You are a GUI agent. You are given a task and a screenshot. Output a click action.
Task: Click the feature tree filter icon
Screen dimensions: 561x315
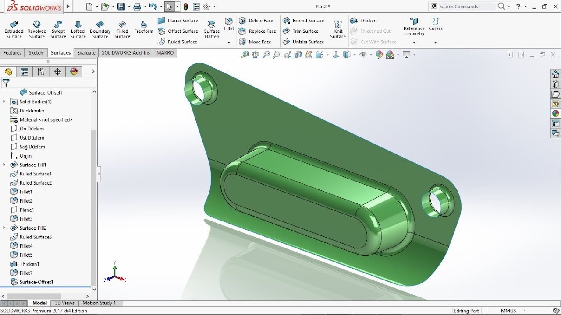(x=6, y=83)
